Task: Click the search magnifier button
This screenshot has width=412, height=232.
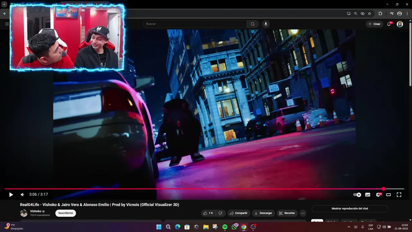Action: coord(253,24)
